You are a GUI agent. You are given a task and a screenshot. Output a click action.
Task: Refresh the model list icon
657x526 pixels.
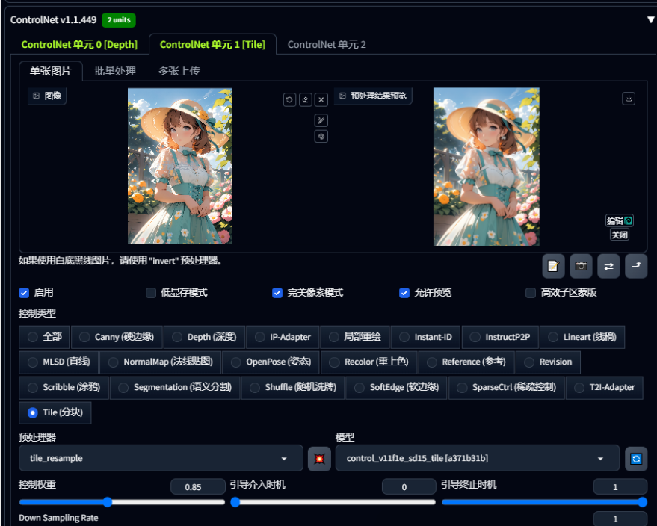[636, 459]
